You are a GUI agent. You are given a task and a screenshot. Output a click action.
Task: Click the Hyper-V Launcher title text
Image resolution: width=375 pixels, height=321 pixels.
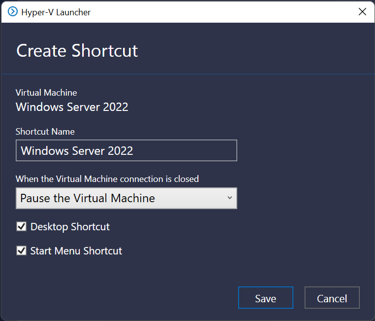pos(56,12)
